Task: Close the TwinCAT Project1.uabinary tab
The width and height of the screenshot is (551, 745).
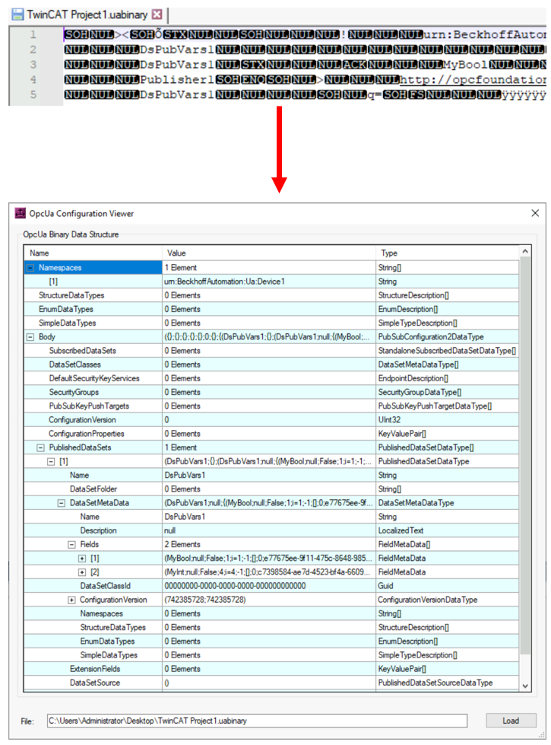Action: coord(157,14)
